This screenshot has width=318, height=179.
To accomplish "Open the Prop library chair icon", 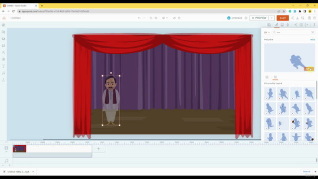I will (x=3, y=45).
